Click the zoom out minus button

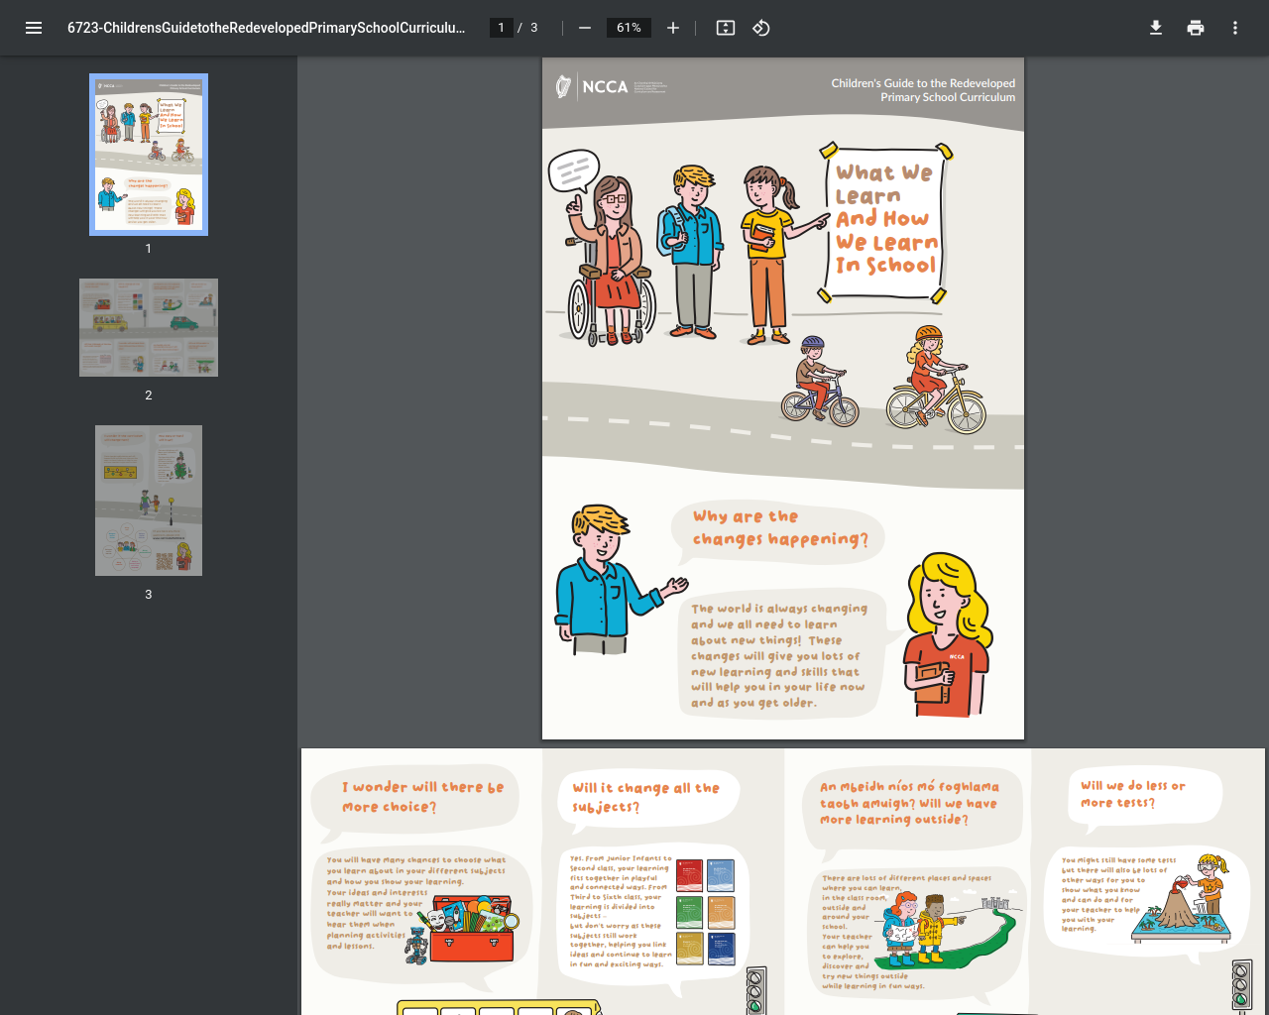[585, 28]
